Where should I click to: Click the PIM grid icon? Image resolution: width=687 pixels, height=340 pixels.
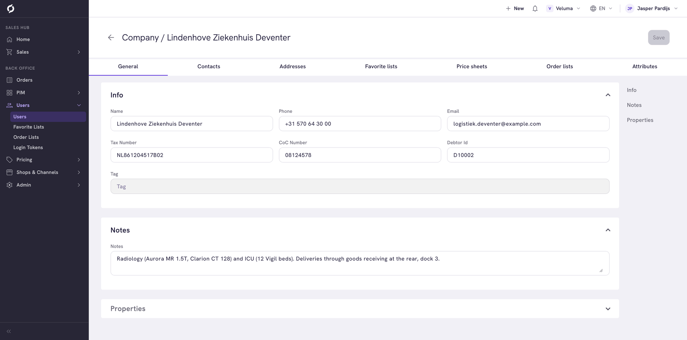click(9, 93)
